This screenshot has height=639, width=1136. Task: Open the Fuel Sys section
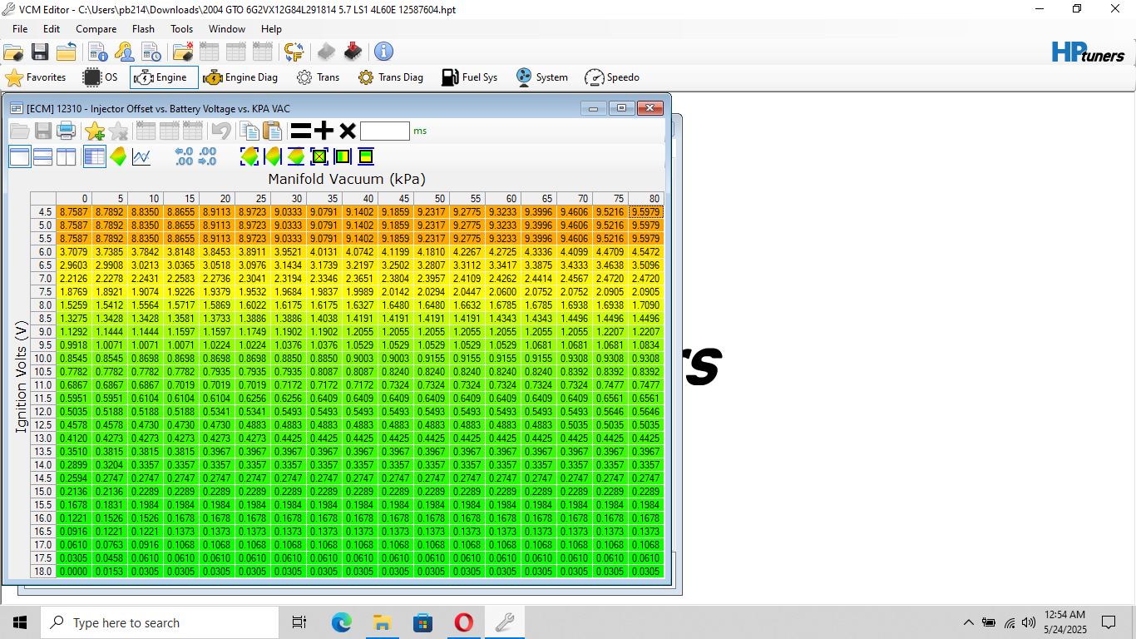(x=470, y=77)
